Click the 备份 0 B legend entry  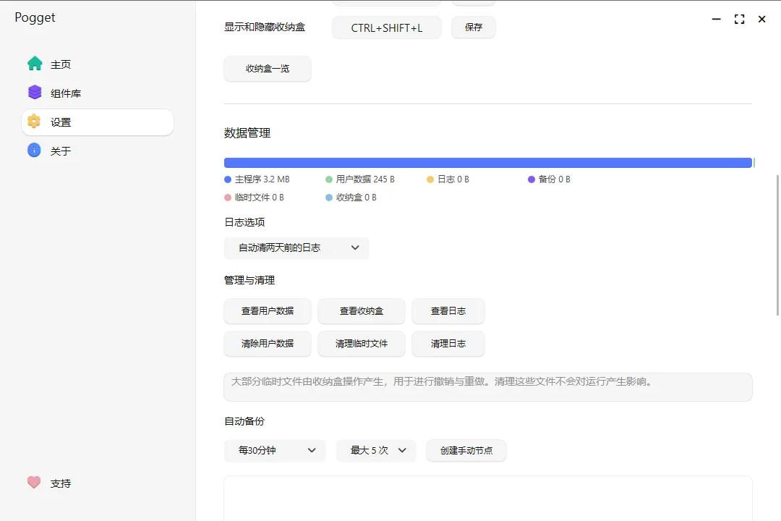tap(549, 179)
